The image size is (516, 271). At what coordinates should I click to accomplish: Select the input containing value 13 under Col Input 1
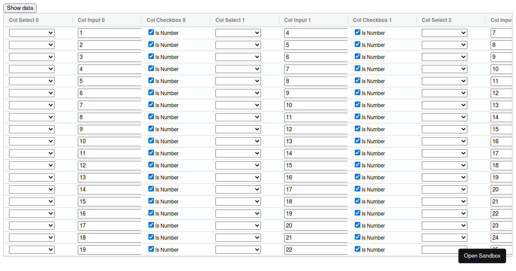tap(316, 141)
